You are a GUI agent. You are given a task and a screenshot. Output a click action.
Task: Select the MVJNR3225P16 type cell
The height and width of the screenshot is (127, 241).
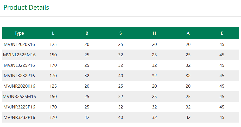tap(19, 107)
